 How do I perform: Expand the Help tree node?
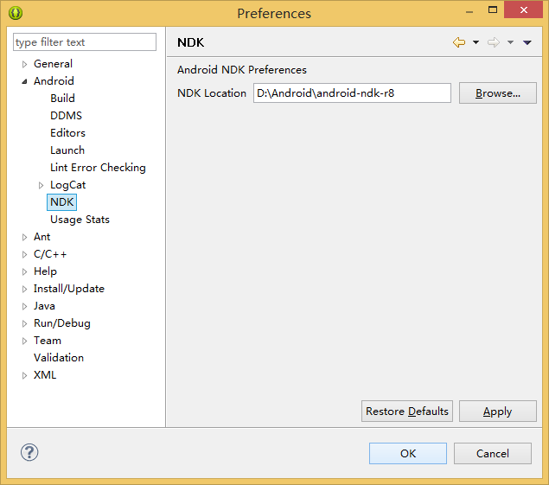24,271
